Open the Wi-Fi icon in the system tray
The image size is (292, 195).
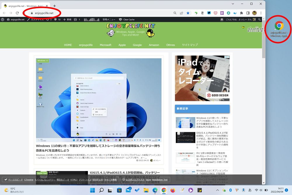tap(256, 189)
